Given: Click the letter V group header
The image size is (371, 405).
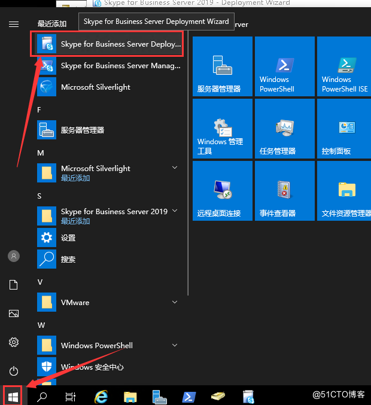Looking at the screenshot, I should [x=39, y=282].
